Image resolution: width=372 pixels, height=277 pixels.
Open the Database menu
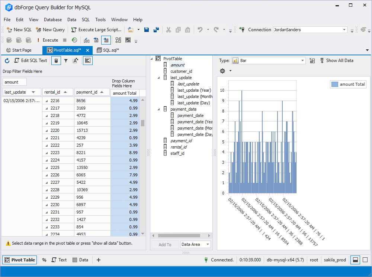click(53, 20)
